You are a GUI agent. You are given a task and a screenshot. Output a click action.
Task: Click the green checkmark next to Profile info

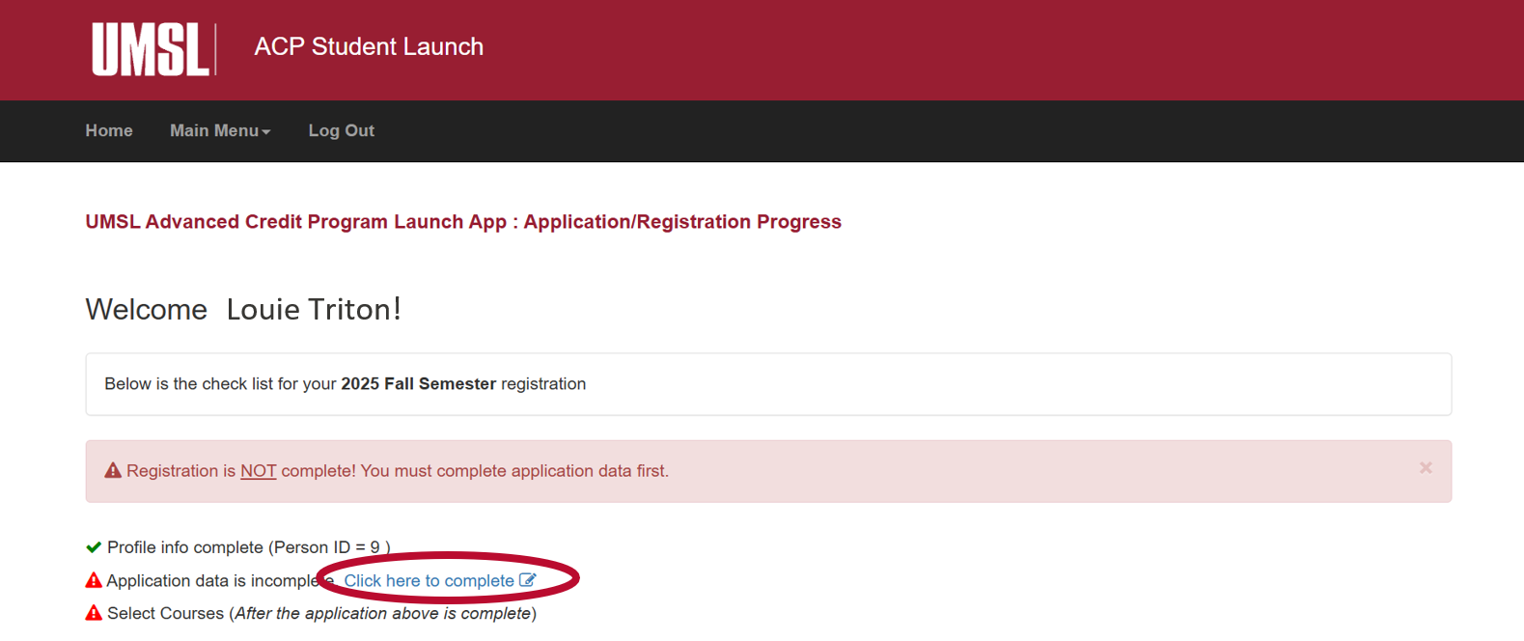[x=94, y=547]
